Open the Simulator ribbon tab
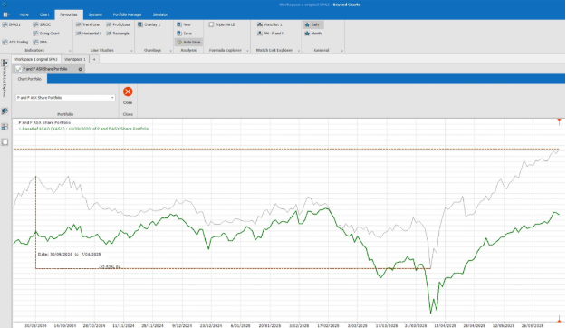Screen dimensions: 567x328 (x=159, y=14)
